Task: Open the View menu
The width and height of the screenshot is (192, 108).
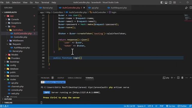Action: pos(25,2)
